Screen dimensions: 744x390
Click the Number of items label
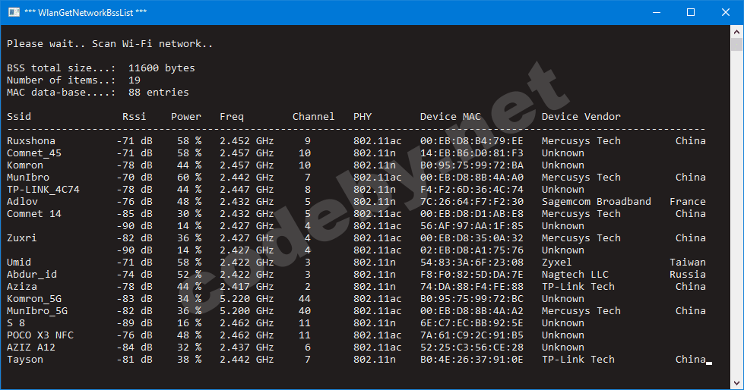pyautogui.click(x=62, y=80)
